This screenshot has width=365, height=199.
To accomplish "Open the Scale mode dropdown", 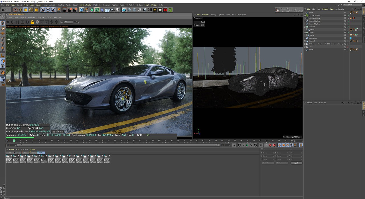I will pyautogui.click(x=282, y=163).
